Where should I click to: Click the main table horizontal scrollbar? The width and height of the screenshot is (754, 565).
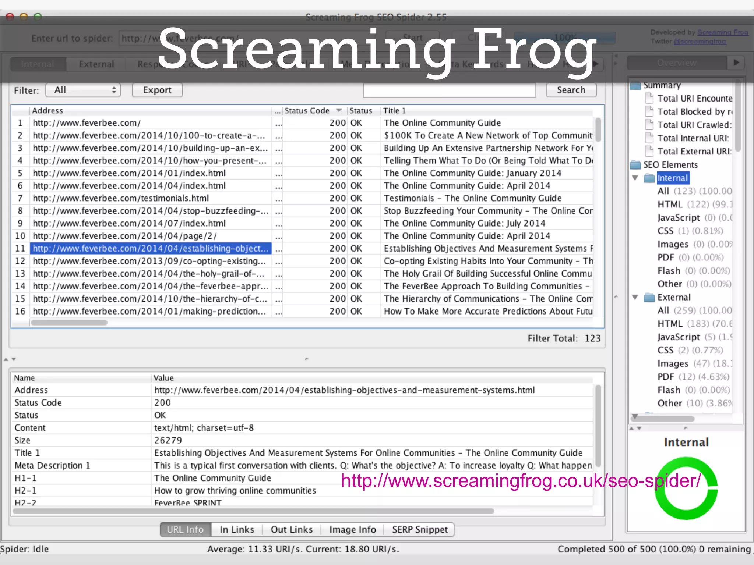[x=69, y=323]
